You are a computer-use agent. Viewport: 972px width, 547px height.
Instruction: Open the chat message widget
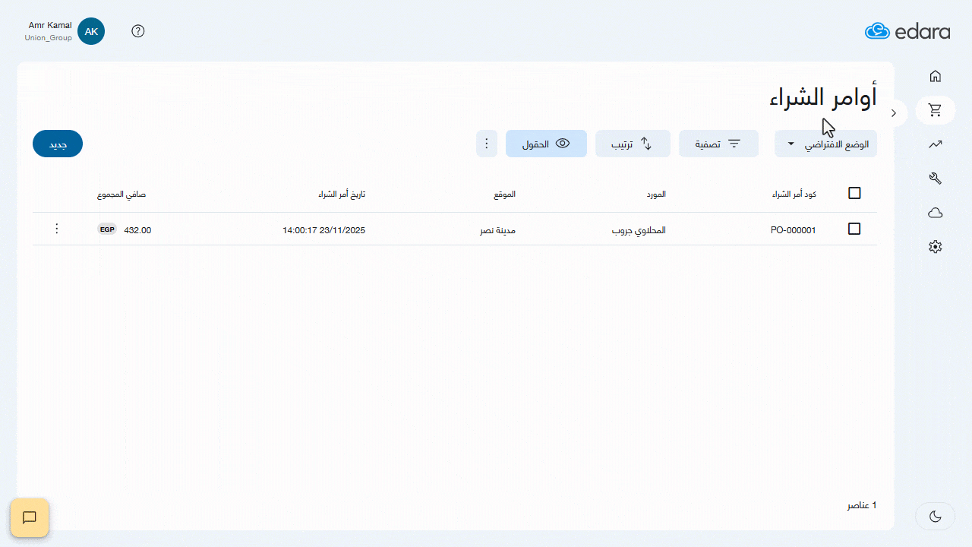point(30,518)
